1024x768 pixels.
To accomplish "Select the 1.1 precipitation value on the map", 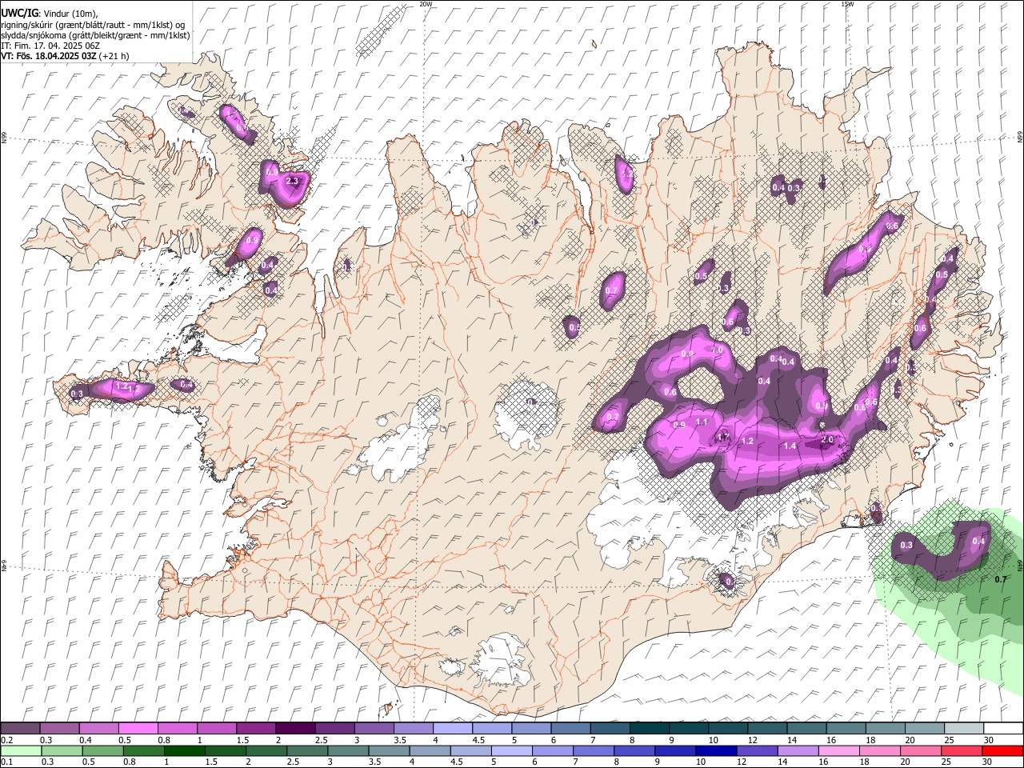I will [702, 422].
